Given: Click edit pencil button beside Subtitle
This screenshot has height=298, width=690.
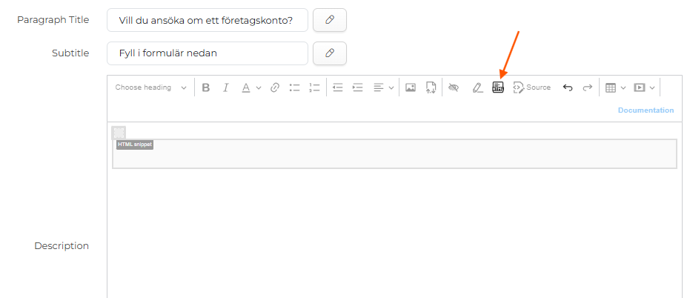Looking at the screenshot, I should (x=330, y=53).
